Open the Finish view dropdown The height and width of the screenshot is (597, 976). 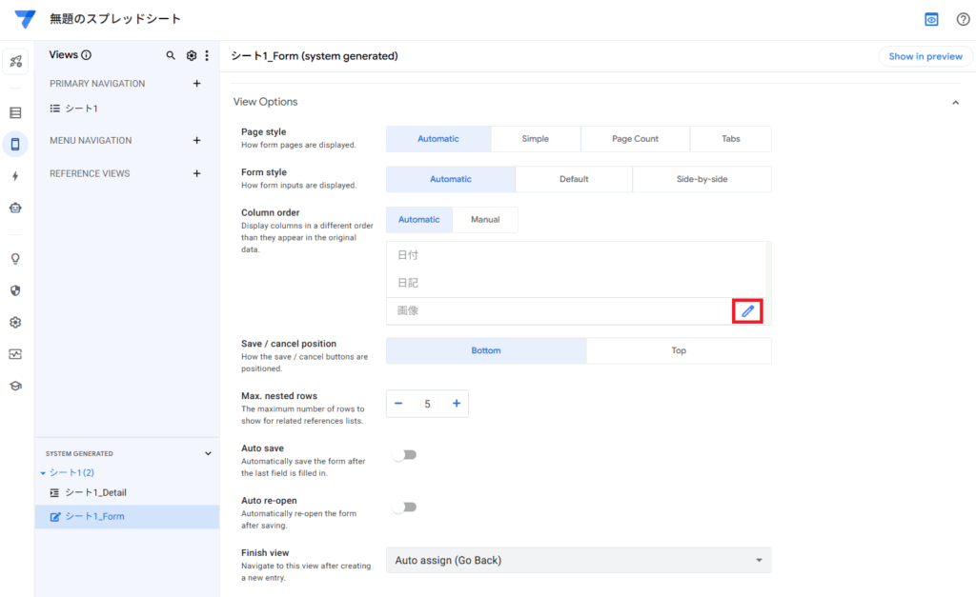(x=579, y=561)
